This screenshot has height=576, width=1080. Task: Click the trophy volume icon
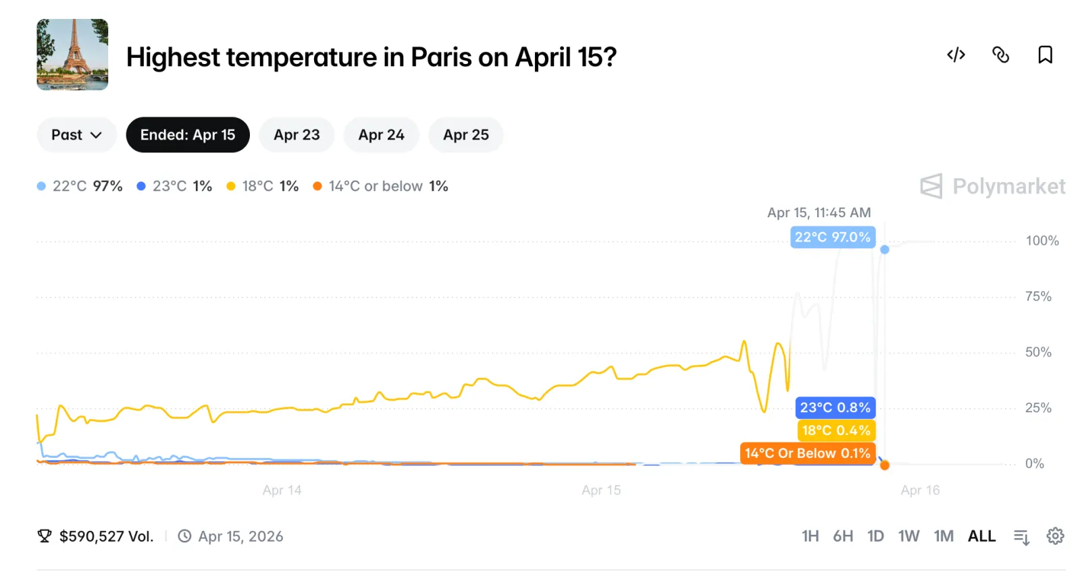point(45,536)
